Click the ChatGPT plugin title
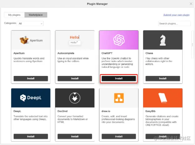 (x=107, y=53)
